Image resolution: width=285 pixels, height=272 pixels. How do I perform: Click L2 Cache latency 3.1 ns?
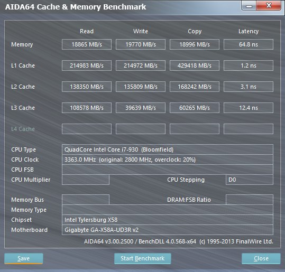[249, 87]
